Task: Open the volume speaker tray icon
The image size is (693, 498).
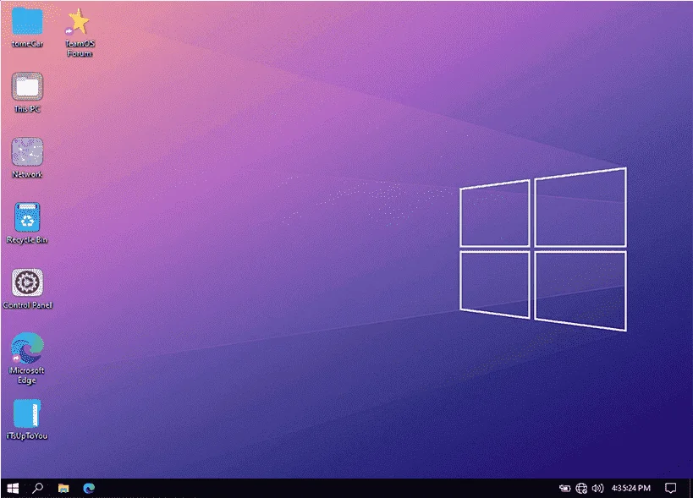Action: coord(597,488)
